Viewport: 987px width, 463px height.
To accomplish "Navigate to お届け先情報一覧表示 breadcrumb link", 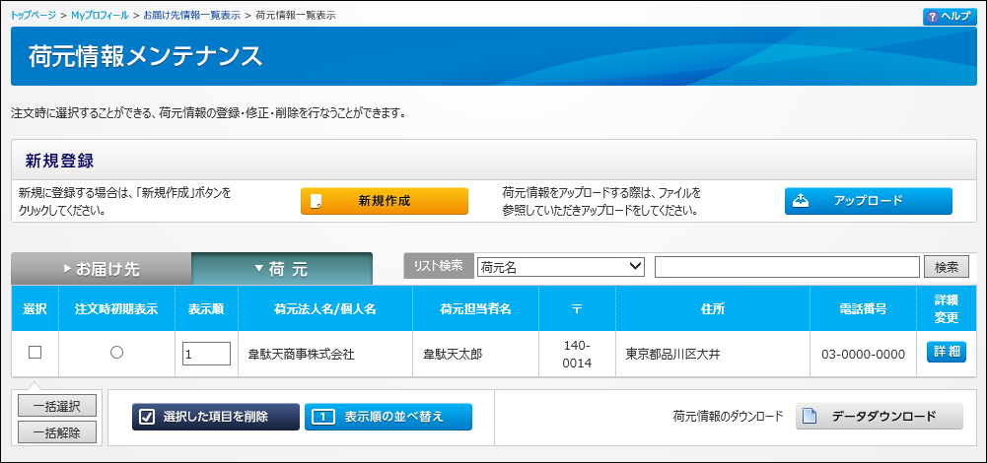I will tap(192, 16).
